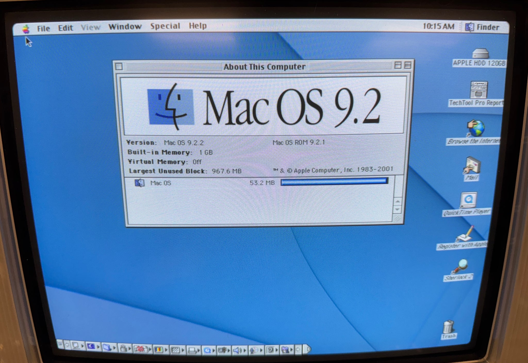
Task: Click the Monitor color depth Control Strip module
Action: point(161,349)
